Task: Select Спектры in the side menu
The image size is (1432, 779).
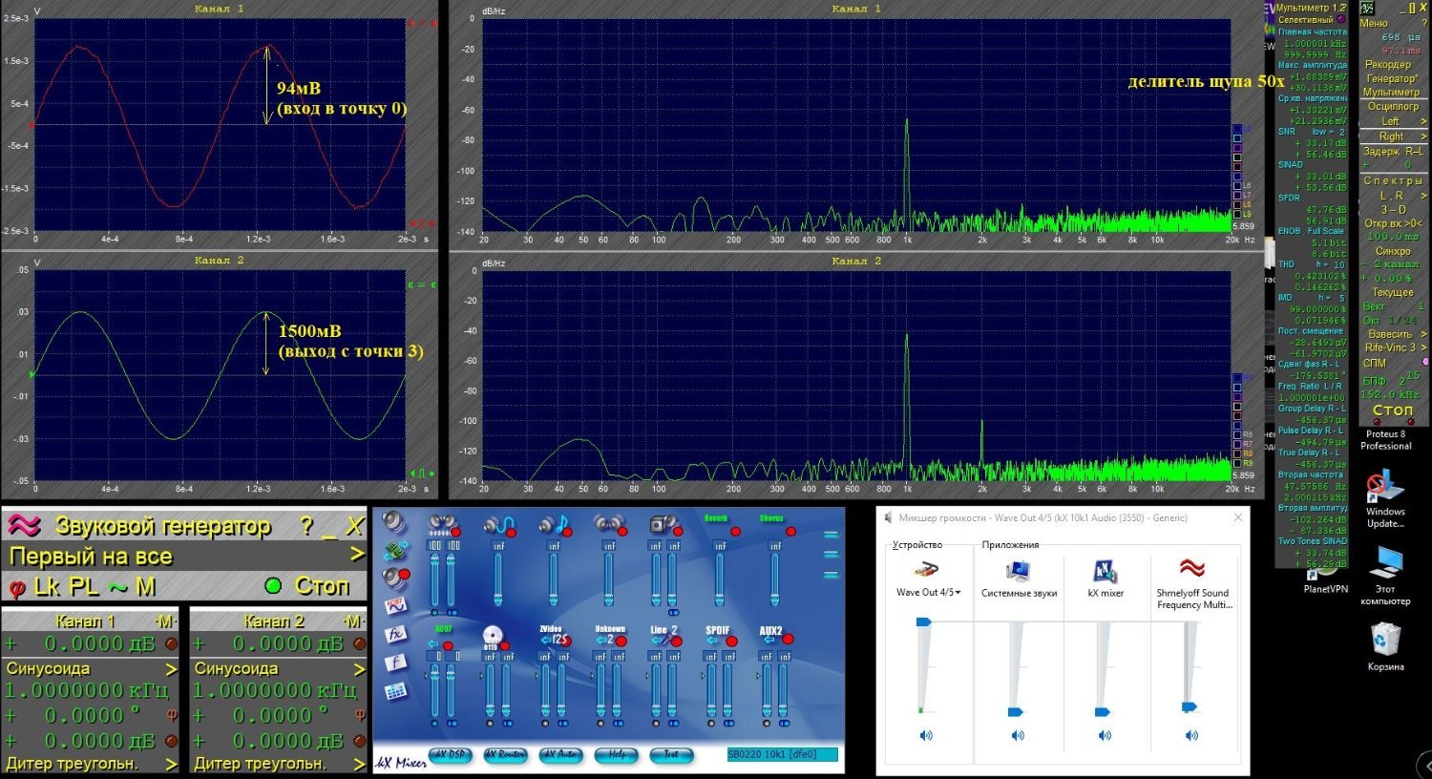Action: [x=1393, y=180]
